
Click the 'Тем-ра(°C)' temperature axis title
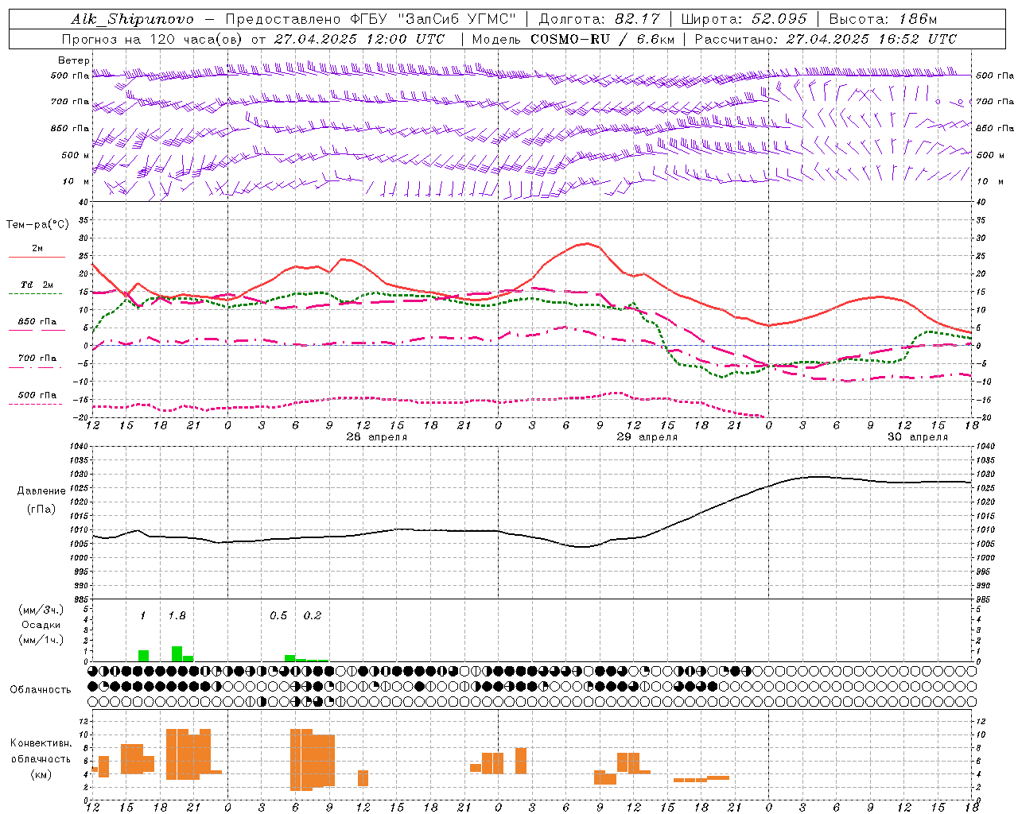tap(37, 225)
